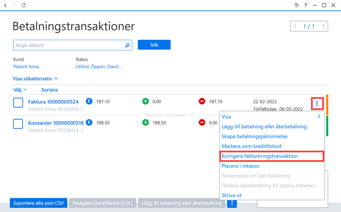
Task: Open Visa submenu in context menu
Action: point(272,117)
